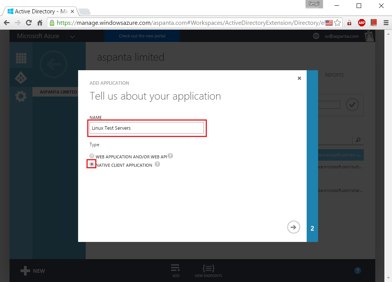Click the NEW button at bottom left
Screen dimensions: 392x282
click(x=33, y=271)
